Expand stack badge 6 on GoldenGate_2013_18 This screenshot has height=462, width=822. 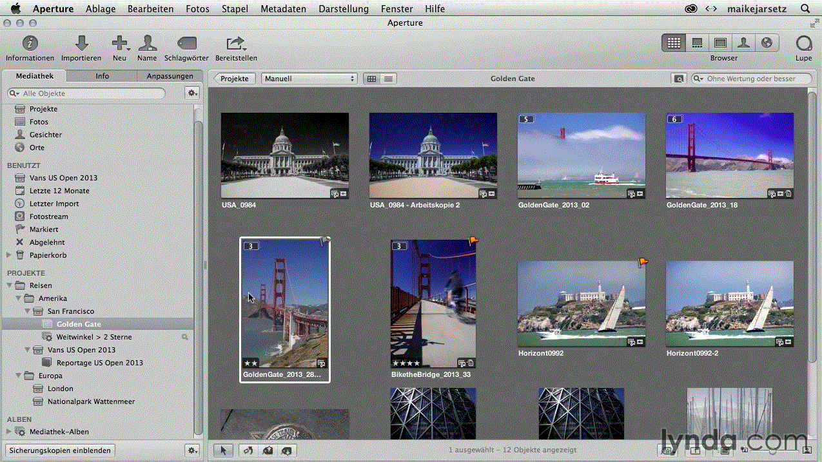click(x=675, y=119)
